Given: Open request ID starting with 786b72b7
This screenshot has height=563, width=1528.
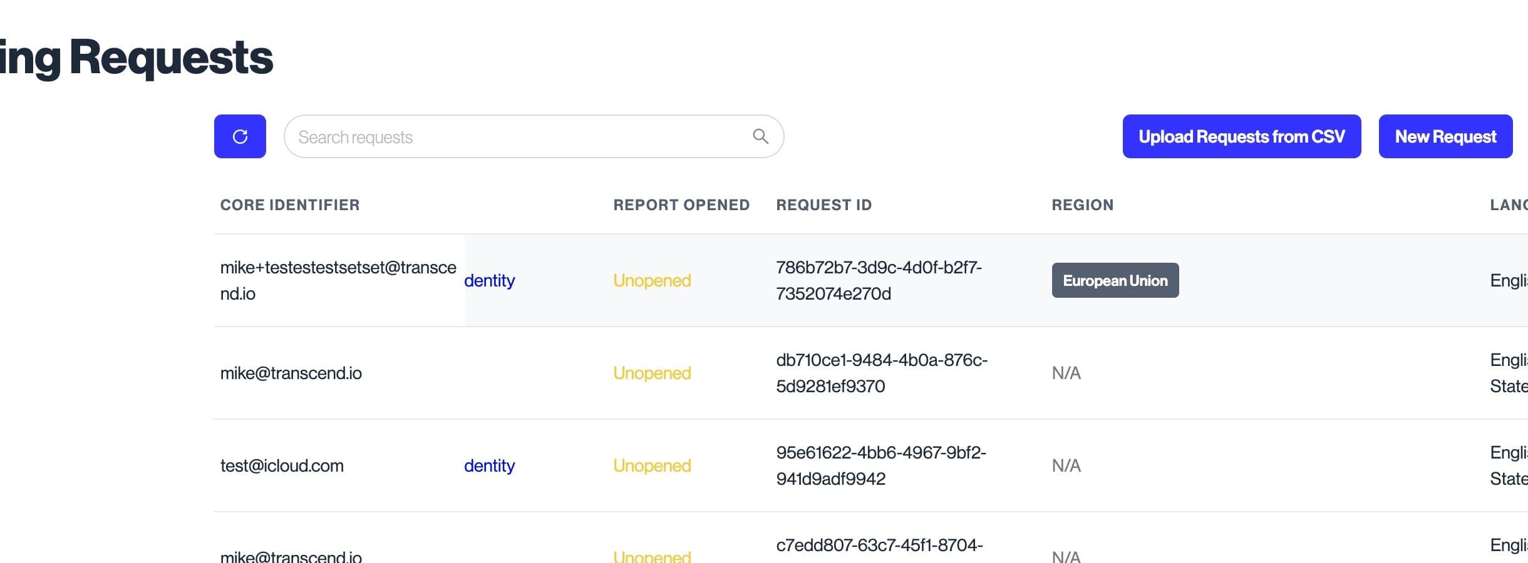Looking at the screenshot, I should [x=879, y=280].
